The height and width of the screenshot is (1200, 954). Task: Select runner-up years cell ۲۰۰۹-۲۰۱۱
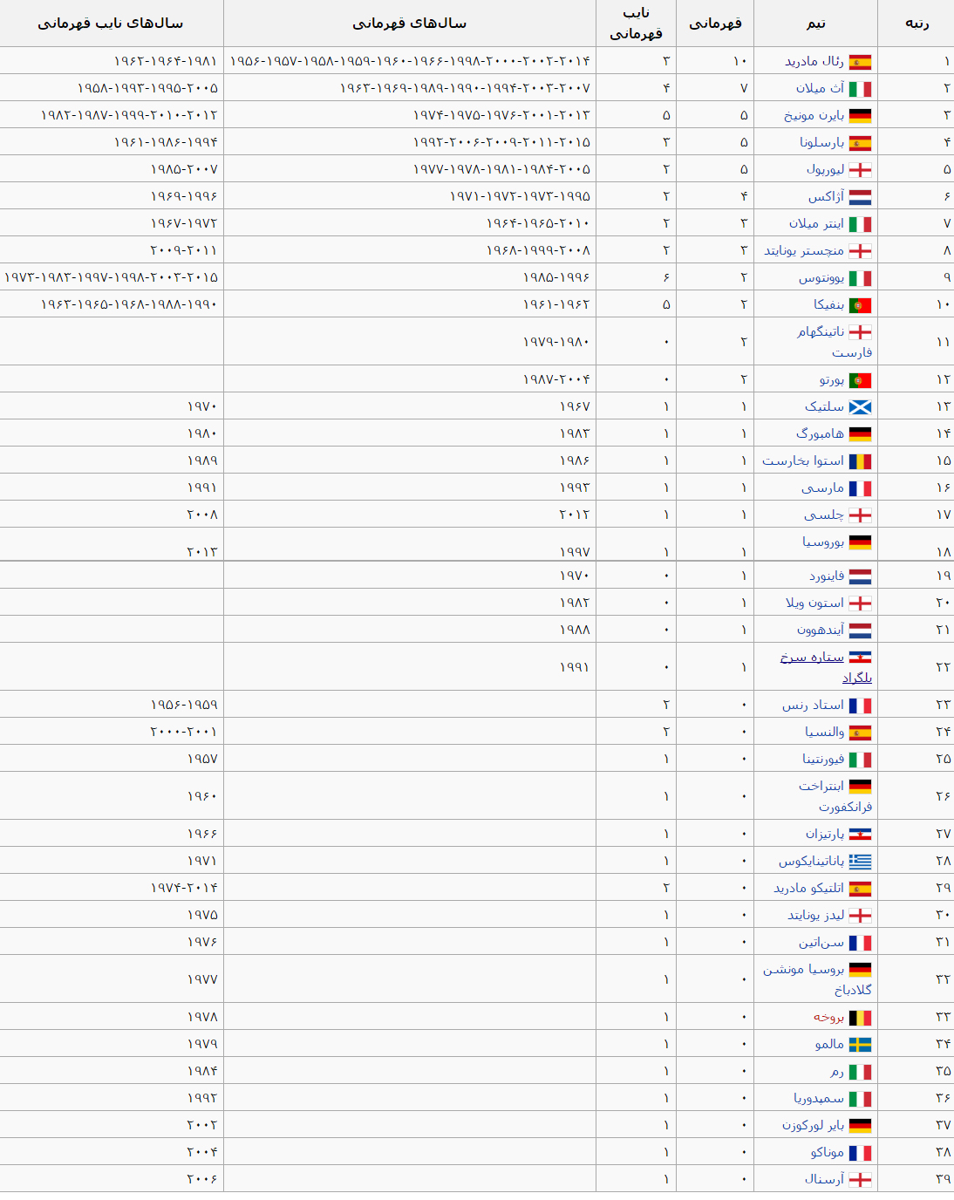112,250
